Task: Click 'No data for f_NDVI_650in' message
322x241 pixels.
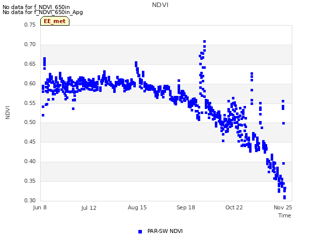Action: (36, 7)
